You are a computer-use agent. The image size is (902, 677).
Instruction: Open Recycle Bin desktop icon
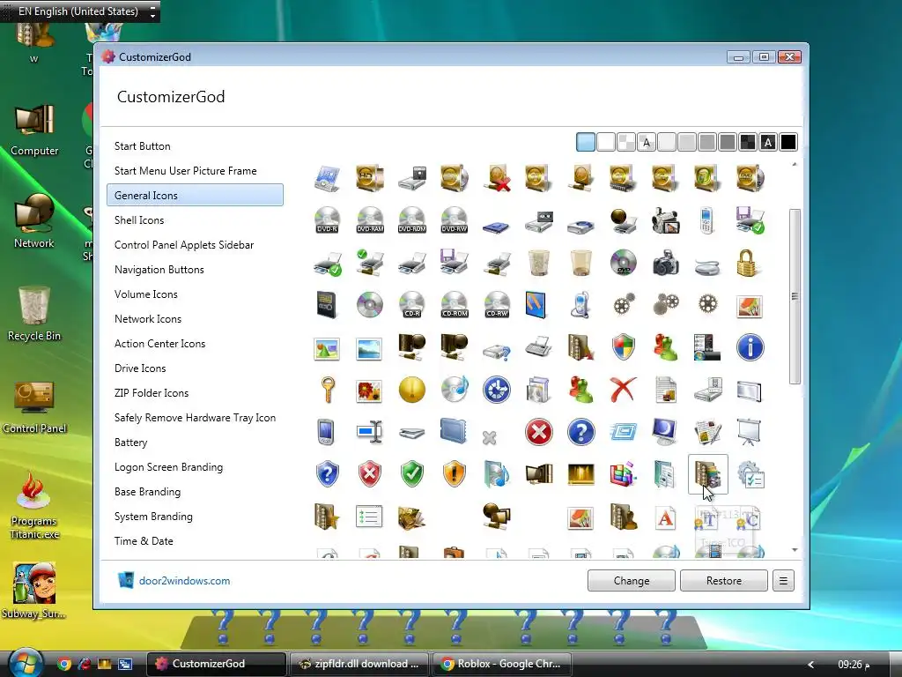[x=34, y=314]
